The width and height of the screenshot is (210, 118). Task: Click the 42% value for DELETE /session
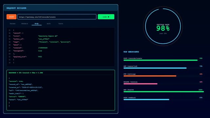(201, 82)
